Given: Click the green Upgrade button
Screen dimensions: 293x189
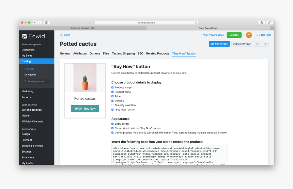Looking at the screenshot, I should tap(234, 35).
